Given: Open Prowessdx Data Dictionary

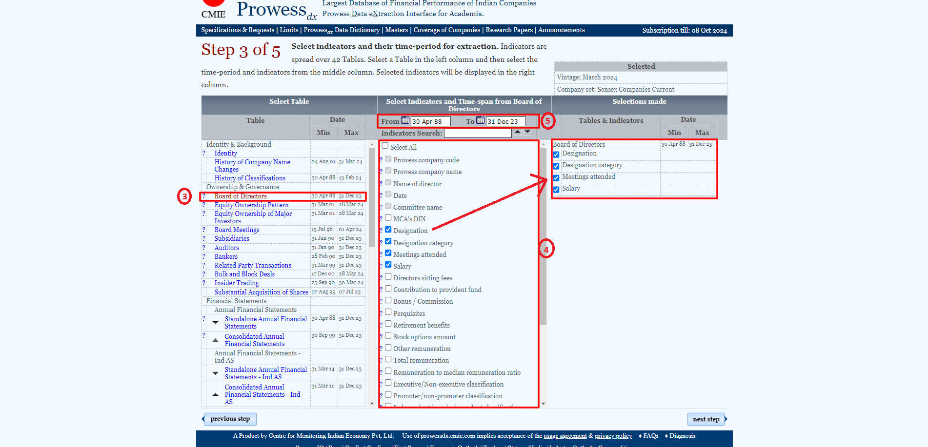Looking at the screenshot, I should coord(342,30).
